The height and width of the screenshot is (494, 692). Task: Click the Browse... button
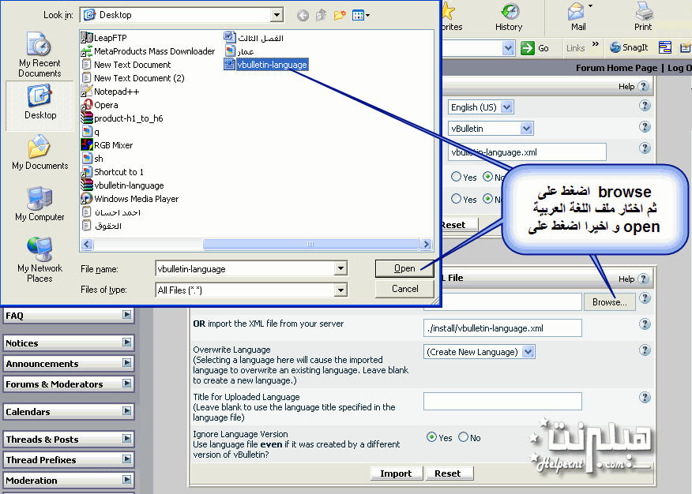point(610,302)
